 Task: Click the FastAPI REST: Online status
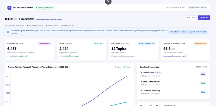click(x=35, y=26)
